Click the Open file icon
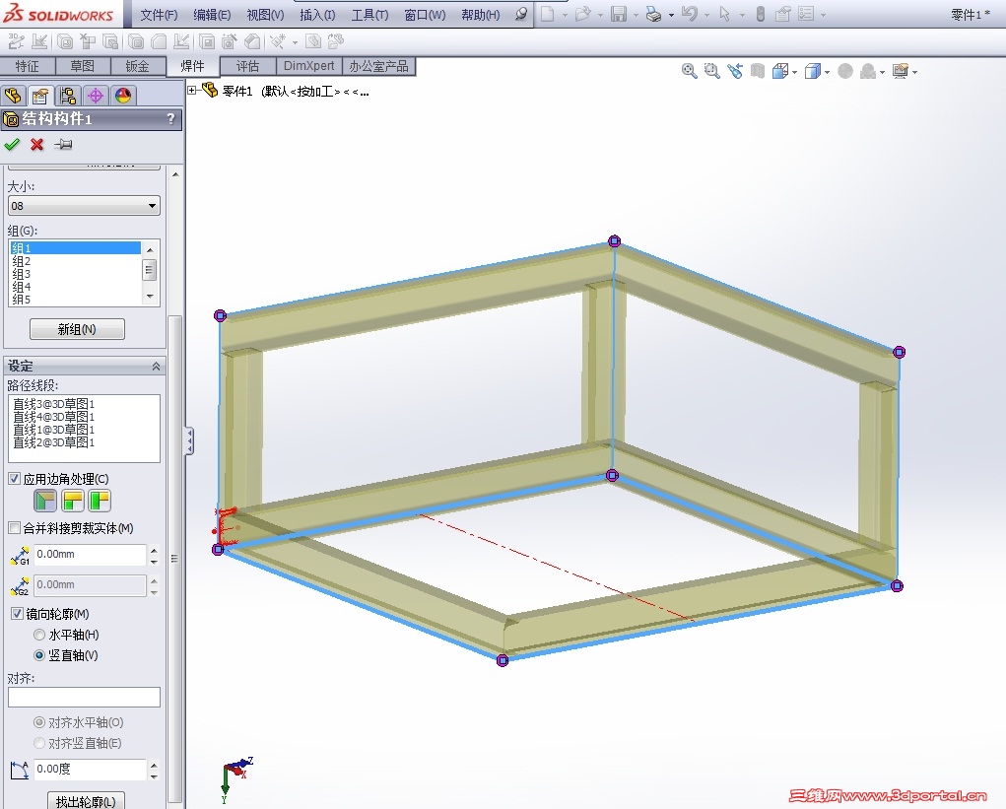The image size is (1006, 809). coord(582,14)
